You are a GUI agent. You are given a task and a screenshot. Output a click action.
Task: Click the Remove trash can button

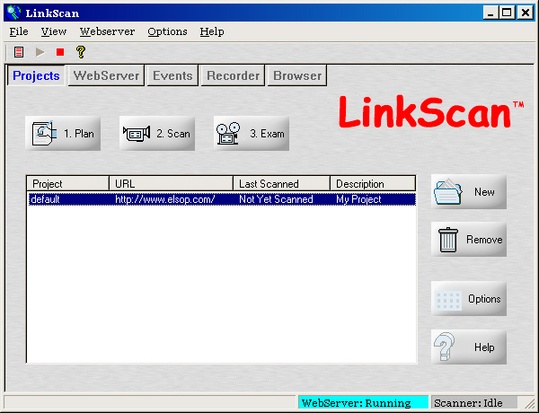[469, 240]
